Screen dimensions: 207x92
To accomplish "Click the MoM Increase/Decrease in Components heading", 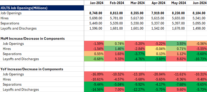I will 42,38.
